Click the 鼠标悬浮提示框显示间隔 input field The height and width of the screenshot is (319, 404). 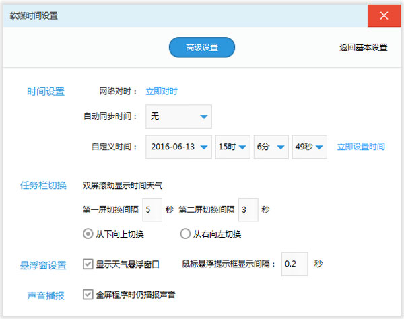click(x=294, y=264)
